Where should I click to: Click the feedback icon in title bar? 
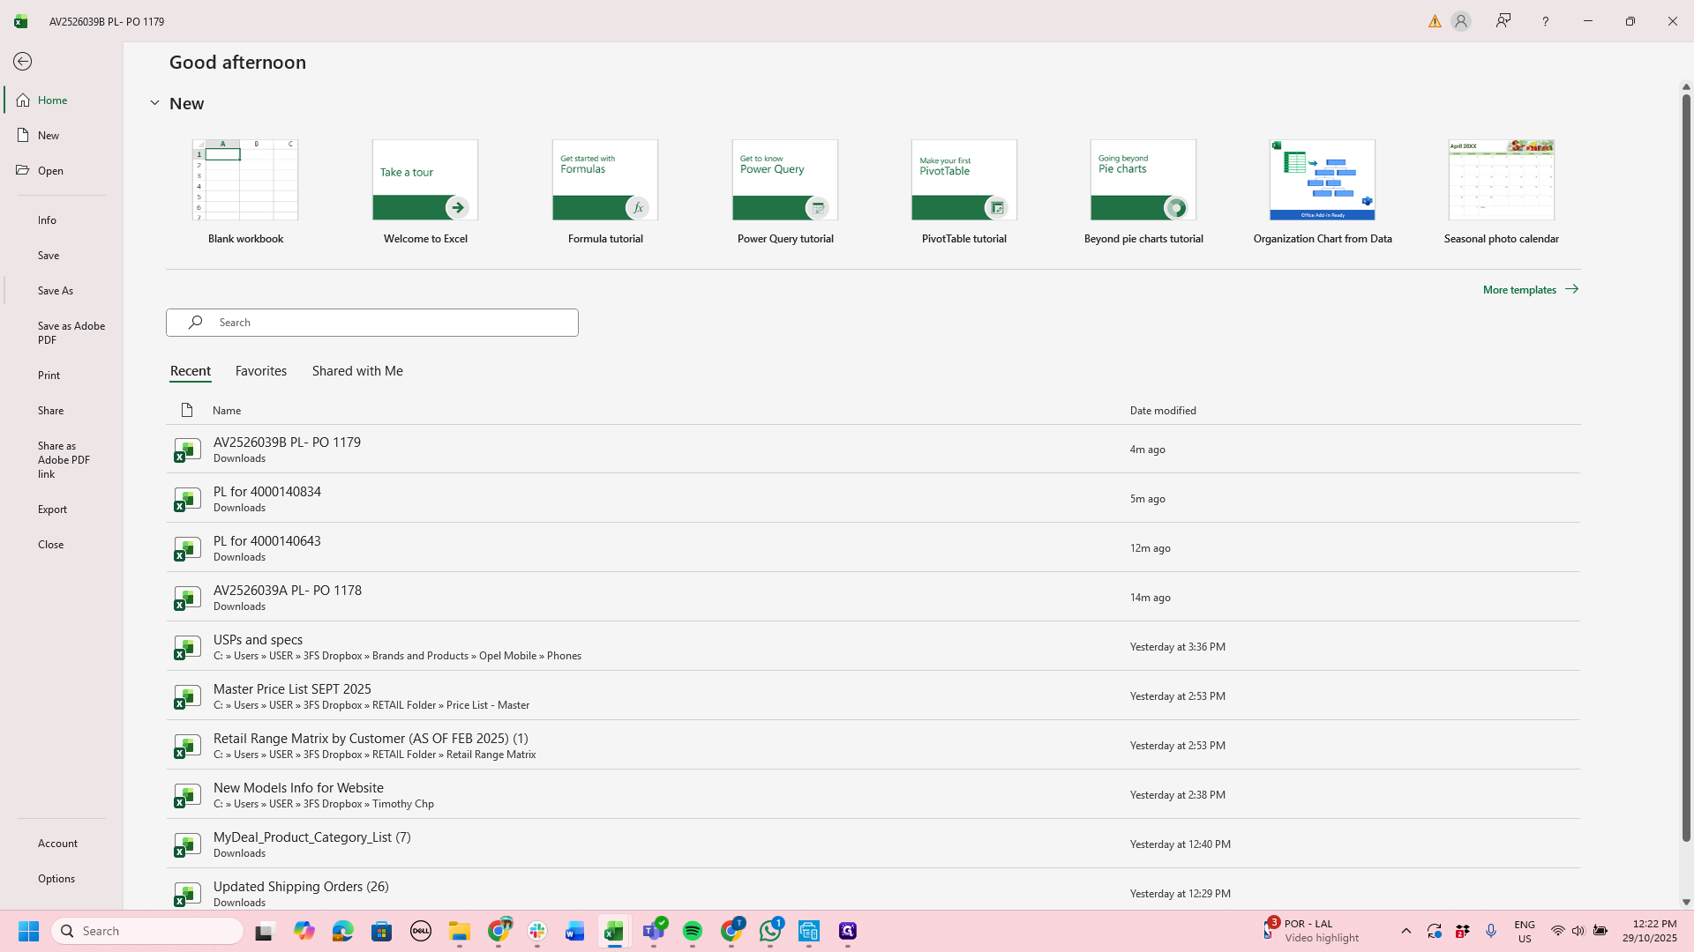point(1503,21)
